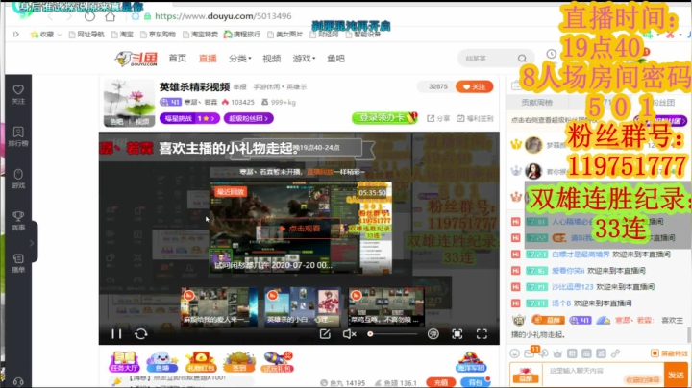Open 排行榜 in left sidebar
Screen dimensions: 692x388
(x=18, y=136)
